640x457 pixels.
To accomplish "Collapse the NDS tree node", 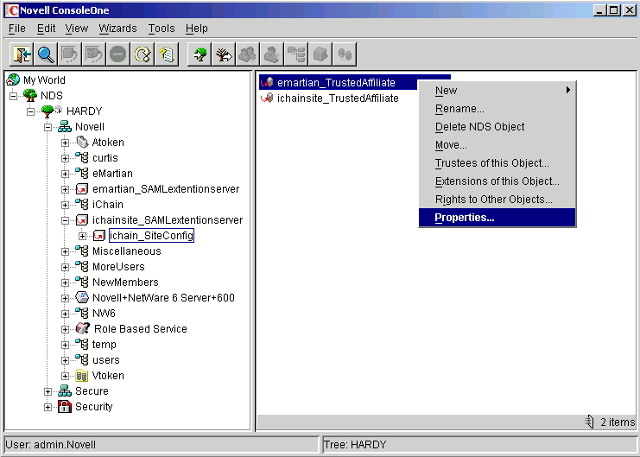I will click(x=14, y=96).
